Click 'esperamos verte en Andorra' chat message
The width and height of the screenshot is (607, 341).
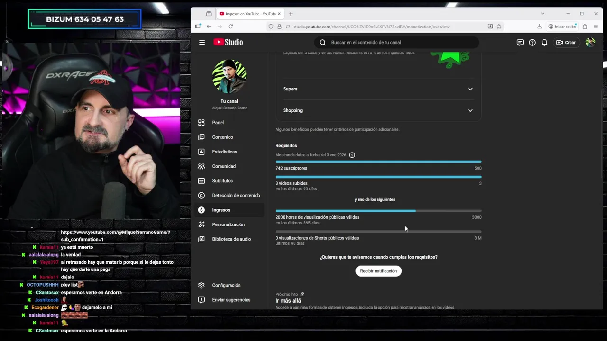(x=91, y=292)
